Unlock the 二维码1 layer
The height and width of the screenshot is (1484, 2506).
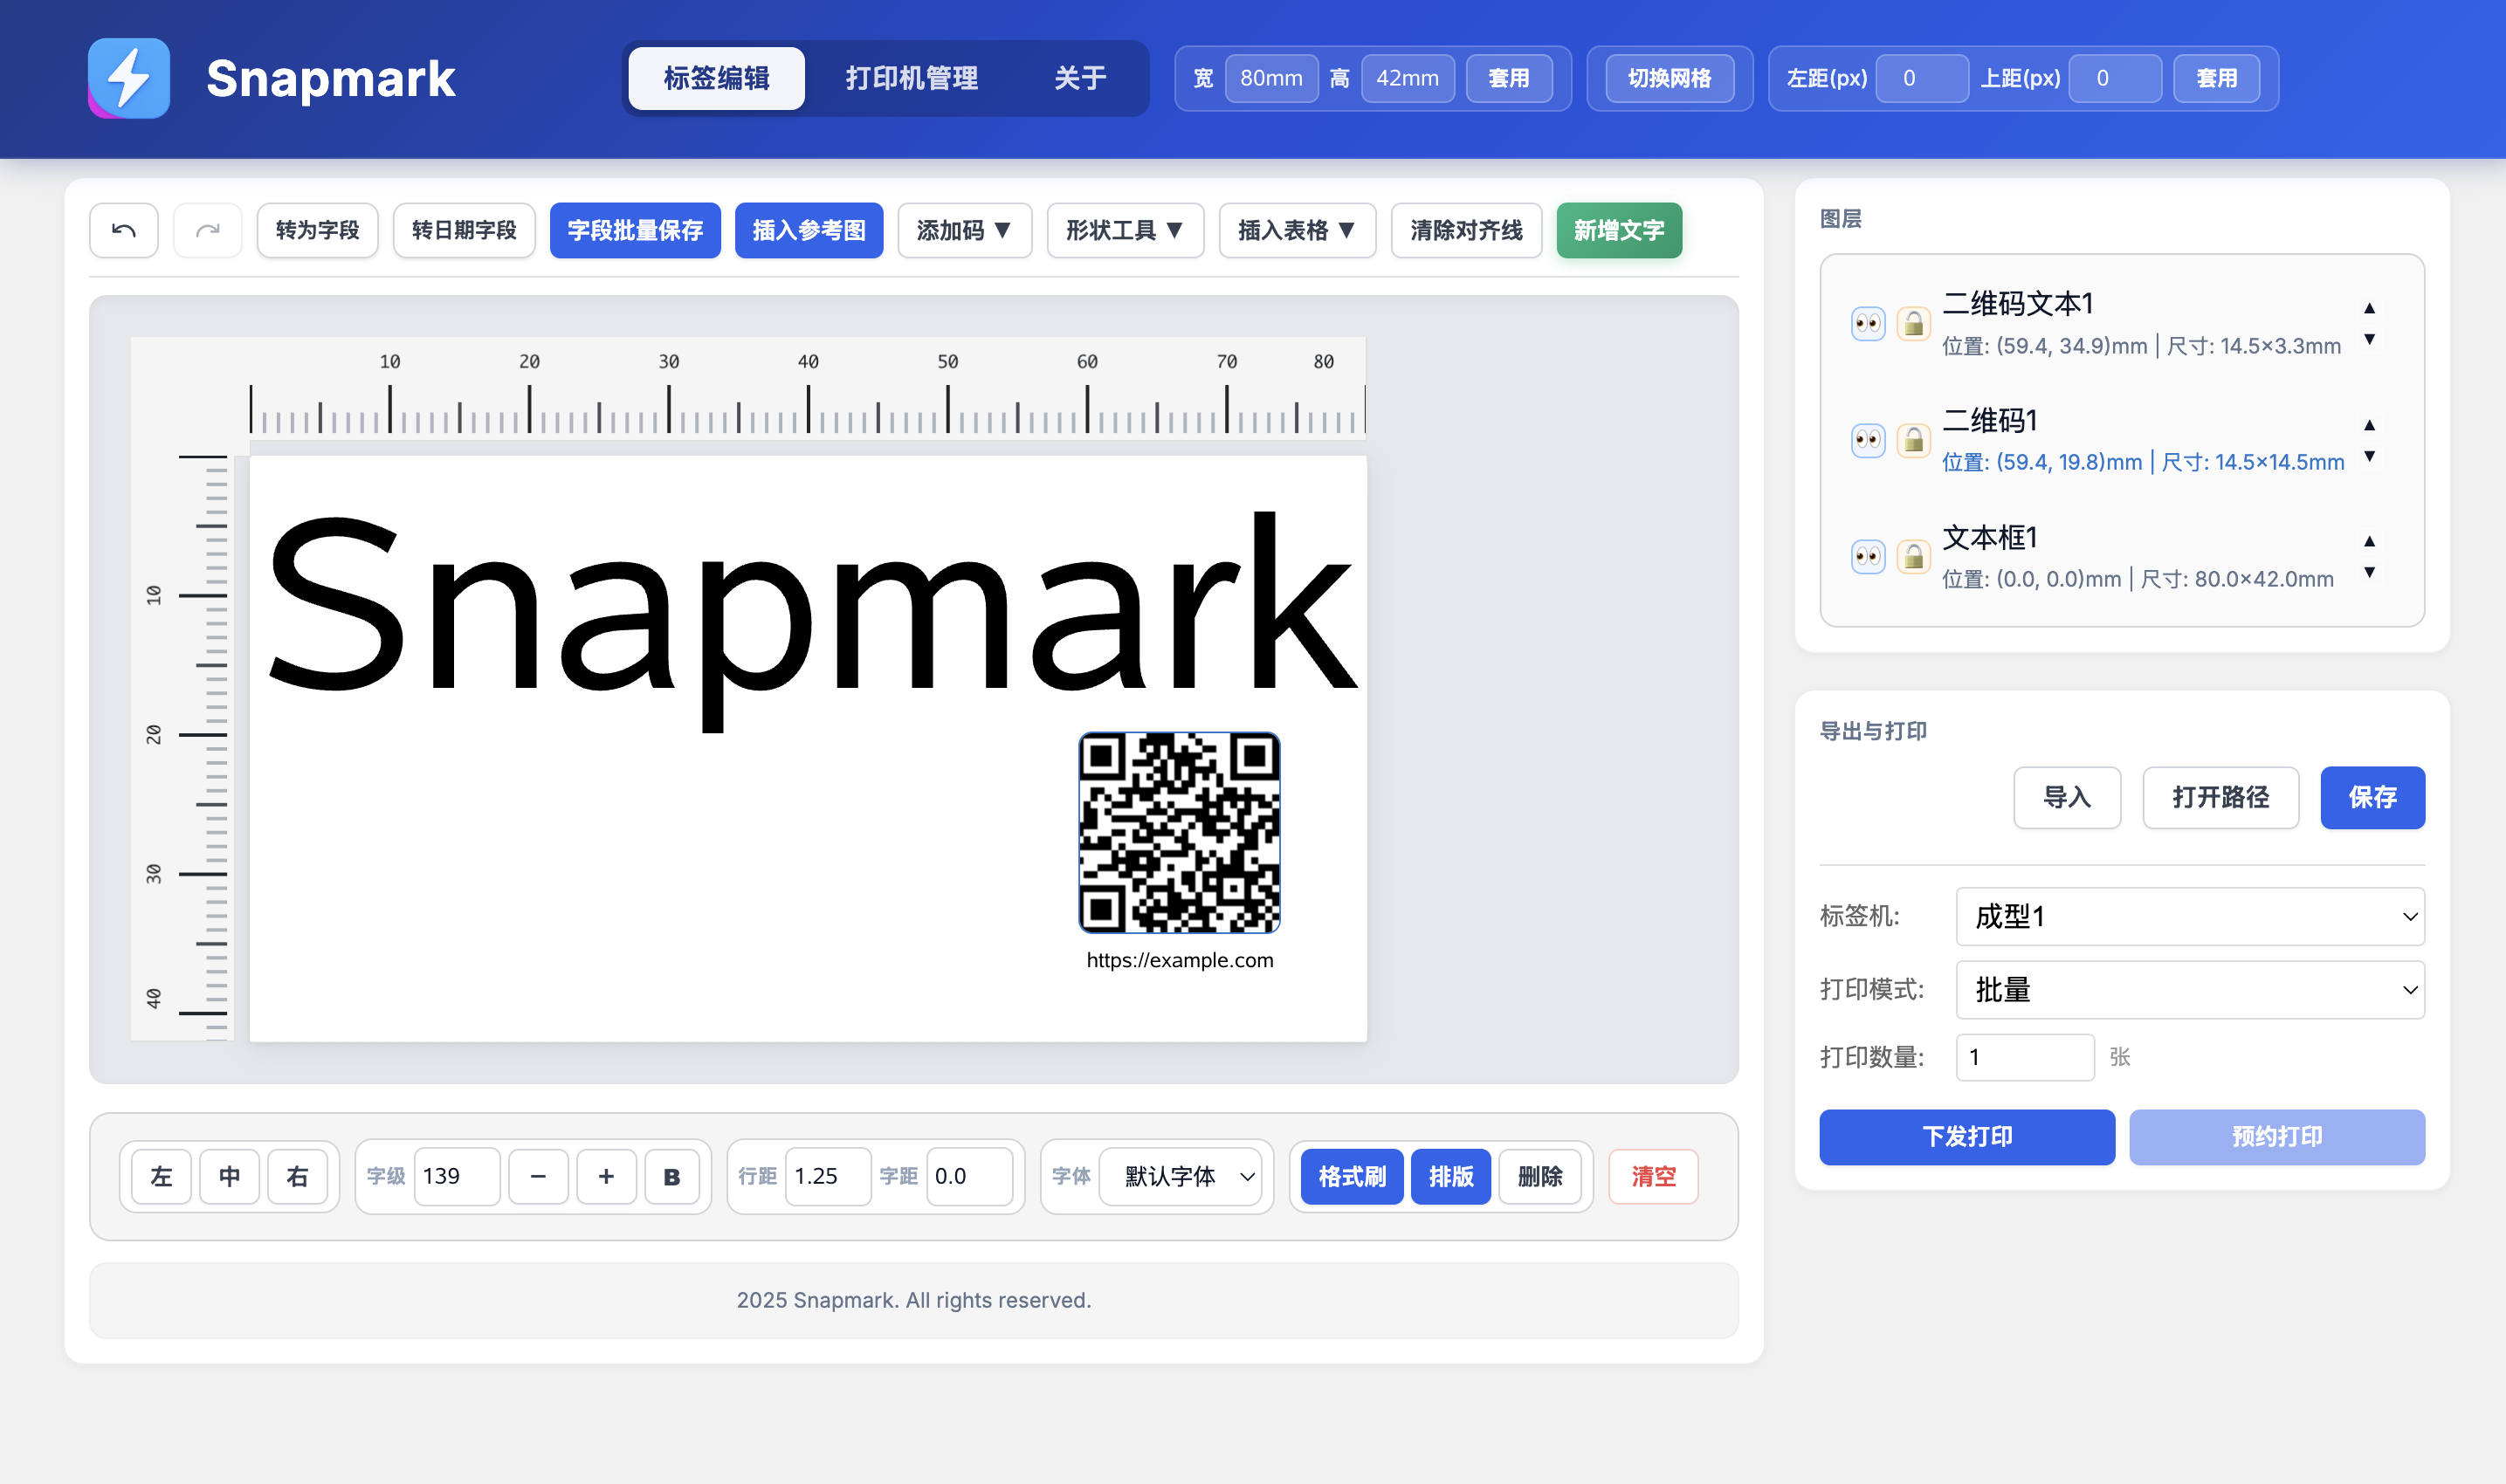point(1913,440)
